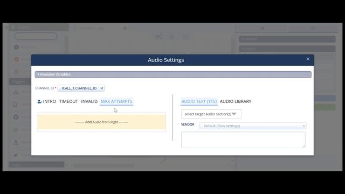Image resolution: width=345 pixels, height=194 pixels.
Task: Select the MAX ATTEMPTS tab
Action: tap(116, 101)
